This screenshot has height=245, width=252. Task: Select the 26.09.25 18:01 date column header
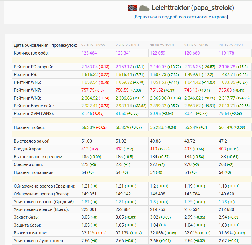pyautogui.click(x=127, y=45)
